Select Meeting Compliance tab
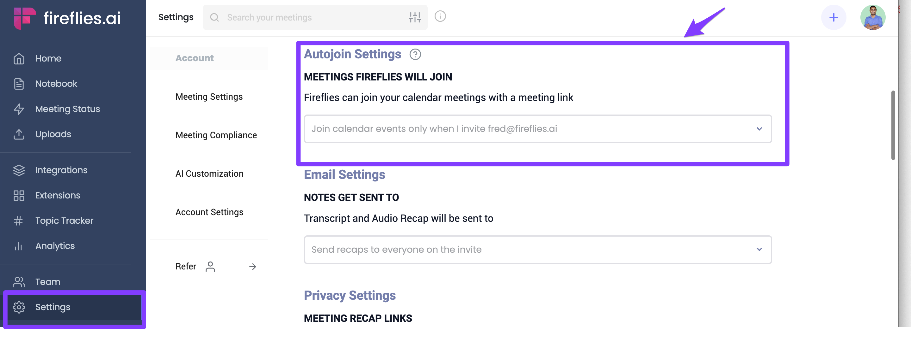Viewport: 911px width, 342px height. [216, 135]
